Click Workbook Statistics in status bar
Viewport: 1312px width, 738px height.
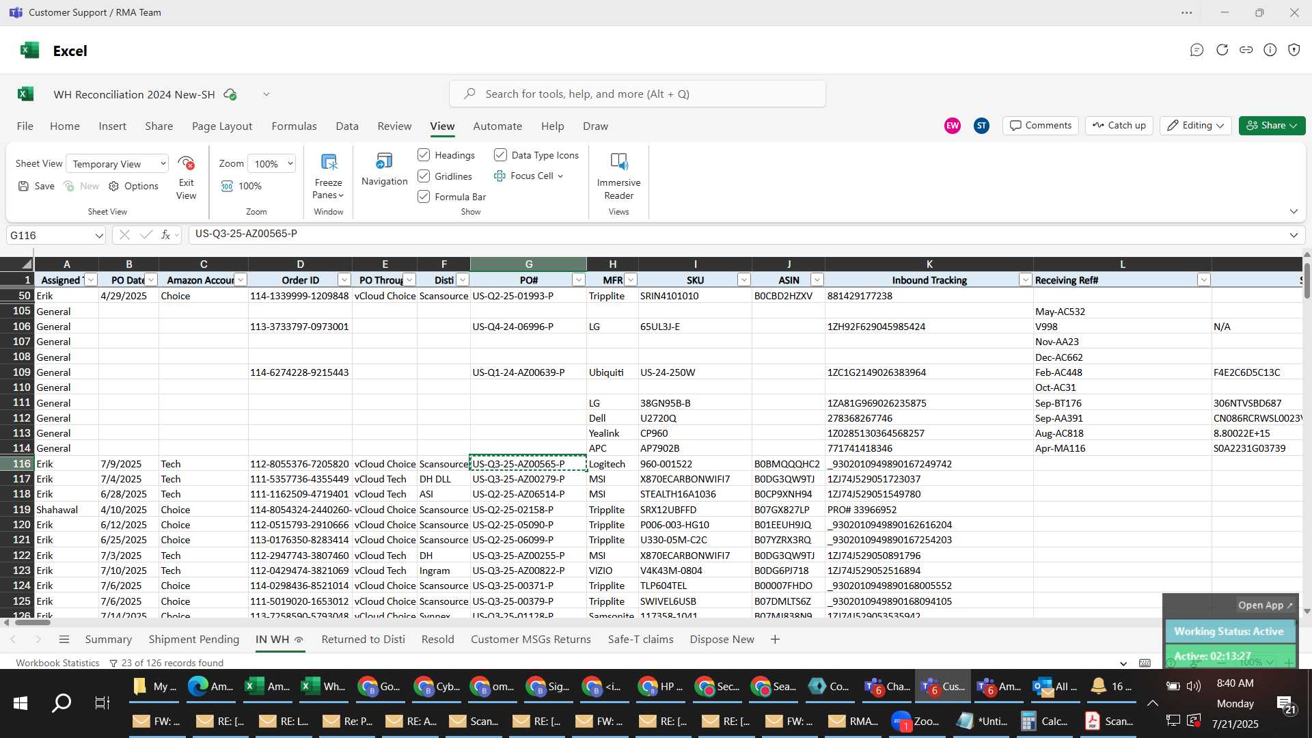[57, 663]
